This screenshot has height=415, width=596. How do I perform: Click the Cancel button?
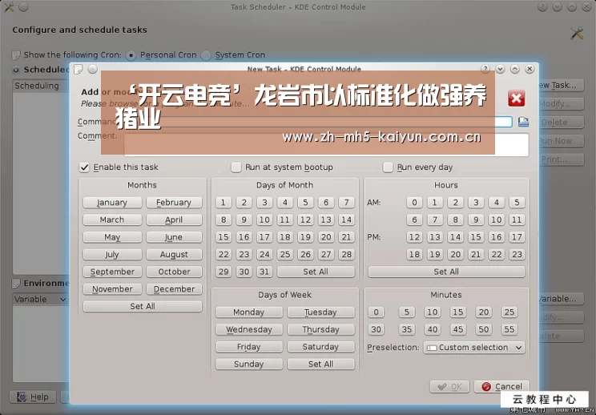click(x=501, y=386)
